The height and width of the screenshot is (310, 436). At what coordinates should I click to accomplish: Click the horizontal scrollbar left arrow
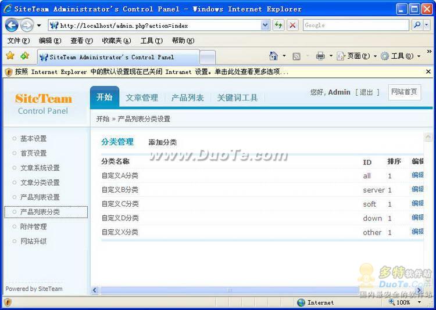(x=95, y=291)
